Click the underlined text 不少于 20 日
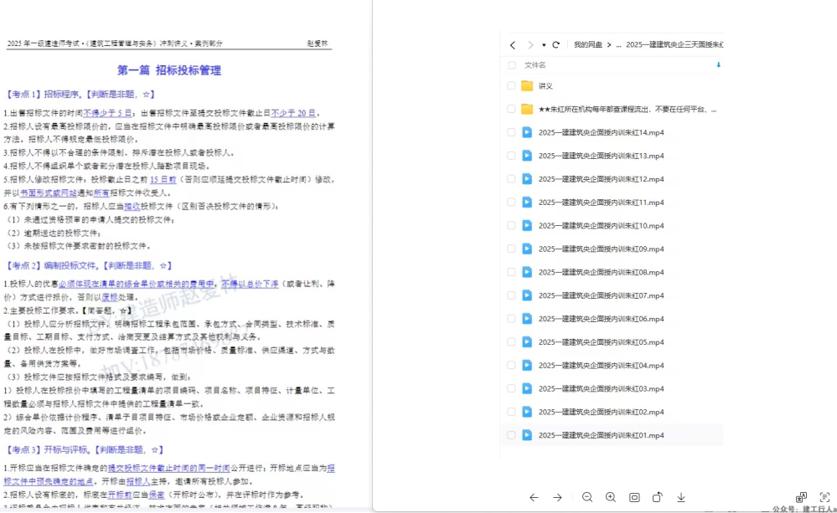Viewport: 837px width, 513px height. coord(293,113)
